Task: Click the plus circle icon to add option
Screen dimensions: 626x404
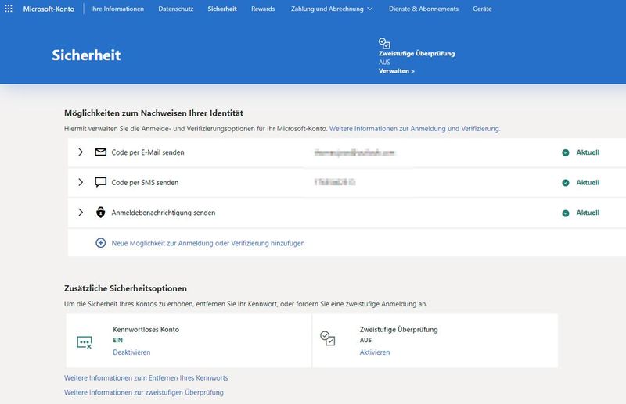Action: [x=101, y=243]
